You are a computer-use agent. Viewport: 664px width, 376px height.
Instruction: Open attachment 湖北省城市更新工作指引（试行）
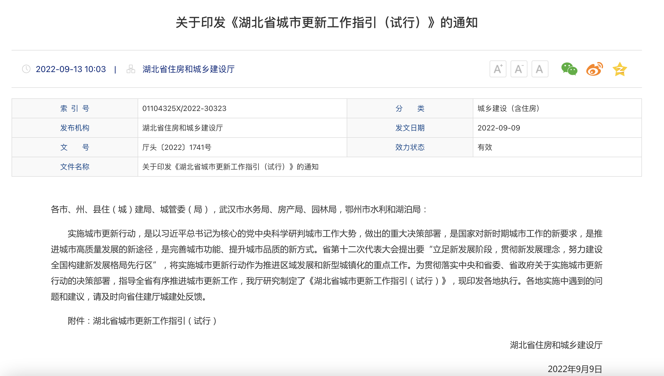click(155, 321)
